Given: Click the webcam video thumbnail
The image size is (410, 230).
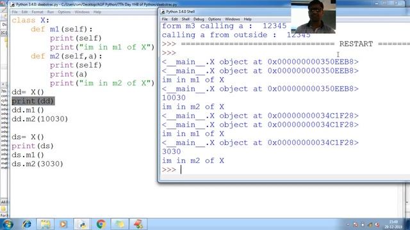Looking at the screenshot, I should [313, 17].
